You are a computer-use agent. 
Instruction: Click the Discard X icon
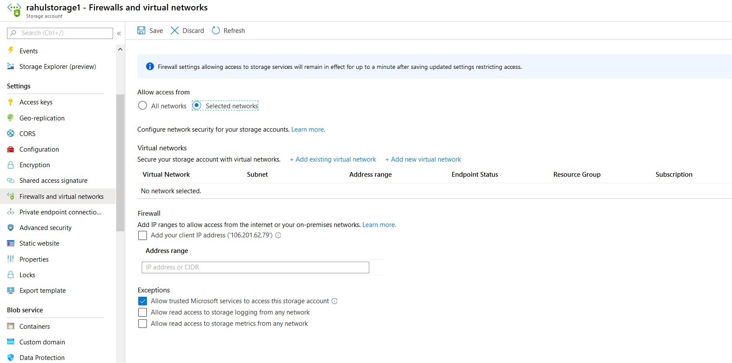(x=175, y=30)
